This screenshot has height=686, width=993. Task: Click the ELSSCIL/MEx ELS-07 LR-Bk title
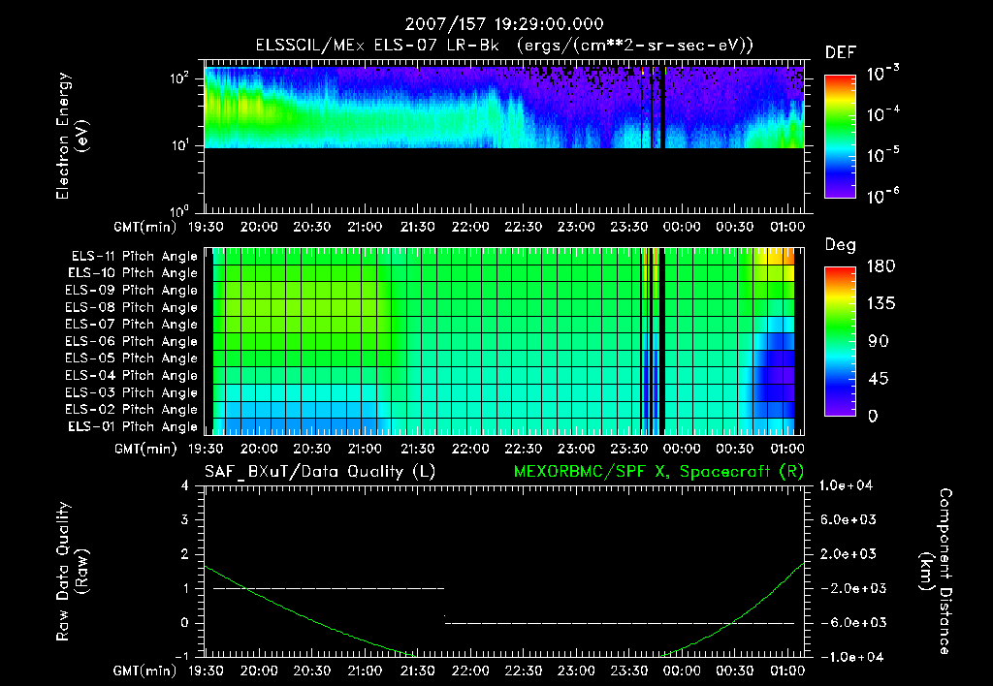[377, 46]
